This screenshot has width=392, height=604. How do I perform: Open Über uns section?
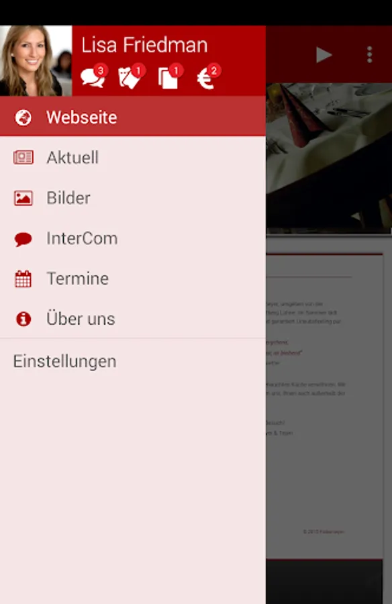133,319
